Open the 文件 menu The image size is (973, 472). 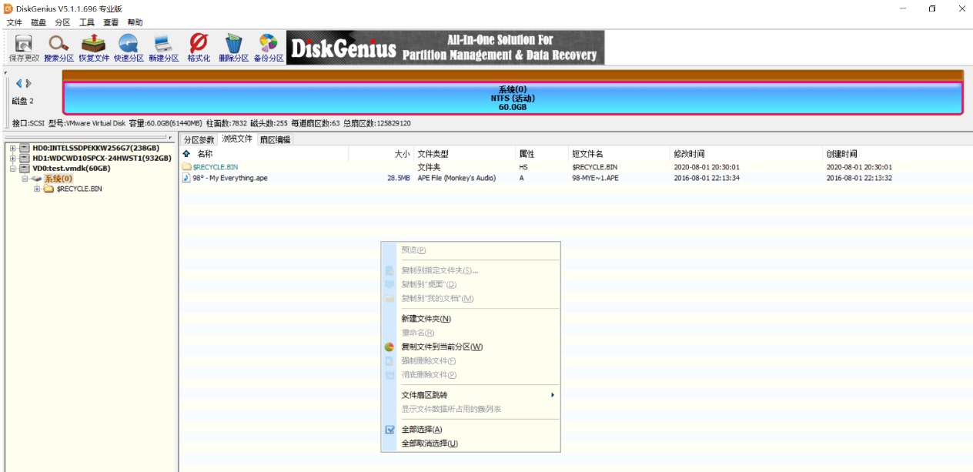15,22
